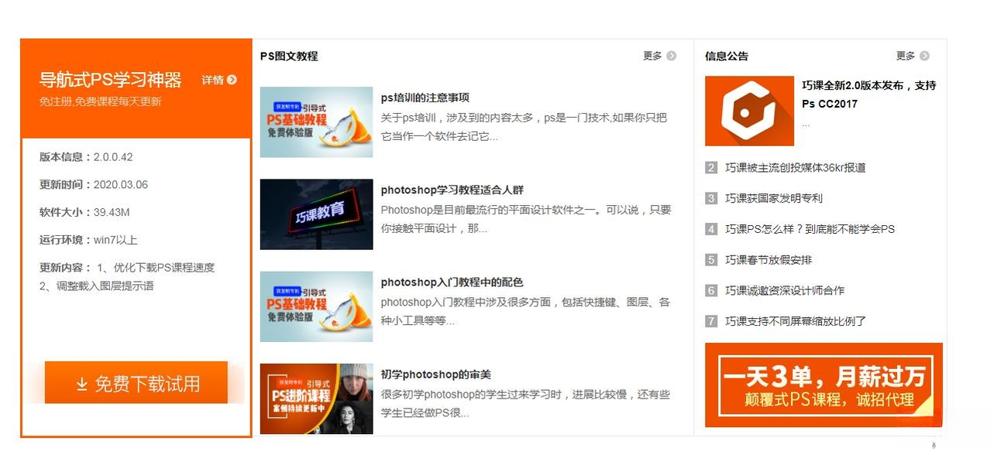The image size is (997, 455).
Task: Click the PS图文教程 section heading
Action: [289, 56]
